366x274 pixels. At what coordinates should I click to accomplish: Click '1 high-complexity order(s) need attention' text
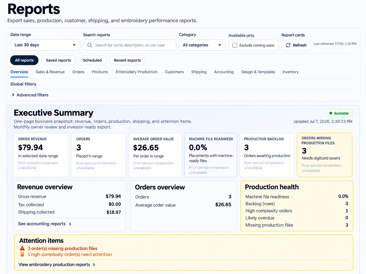[x=70, y=254]
